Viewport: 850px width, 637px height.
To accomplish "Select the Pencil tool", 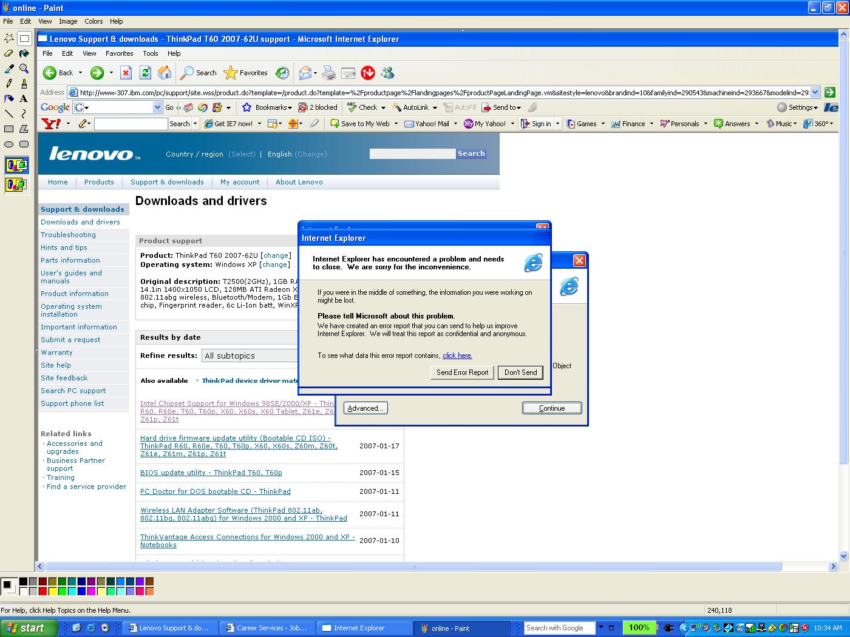I will 9,84.
